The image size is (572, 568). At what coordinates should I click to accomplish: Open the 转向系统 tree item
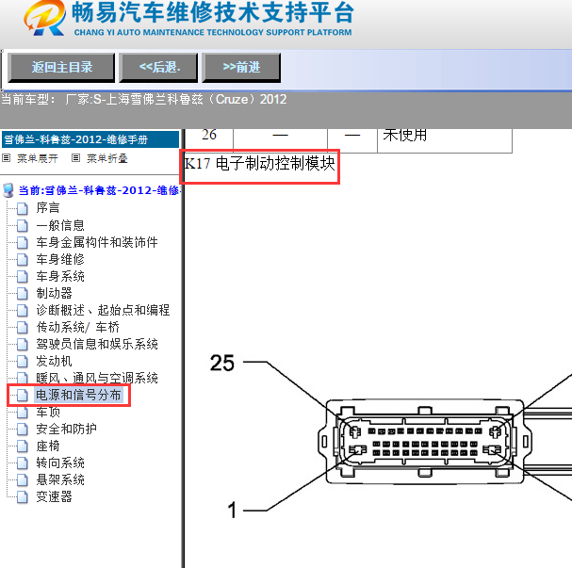pyautogui.click(x=60, y=463)
